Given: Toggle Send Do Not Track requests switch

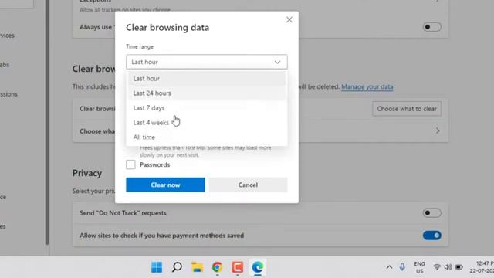Looking at the screenshot, I should 432,213.
